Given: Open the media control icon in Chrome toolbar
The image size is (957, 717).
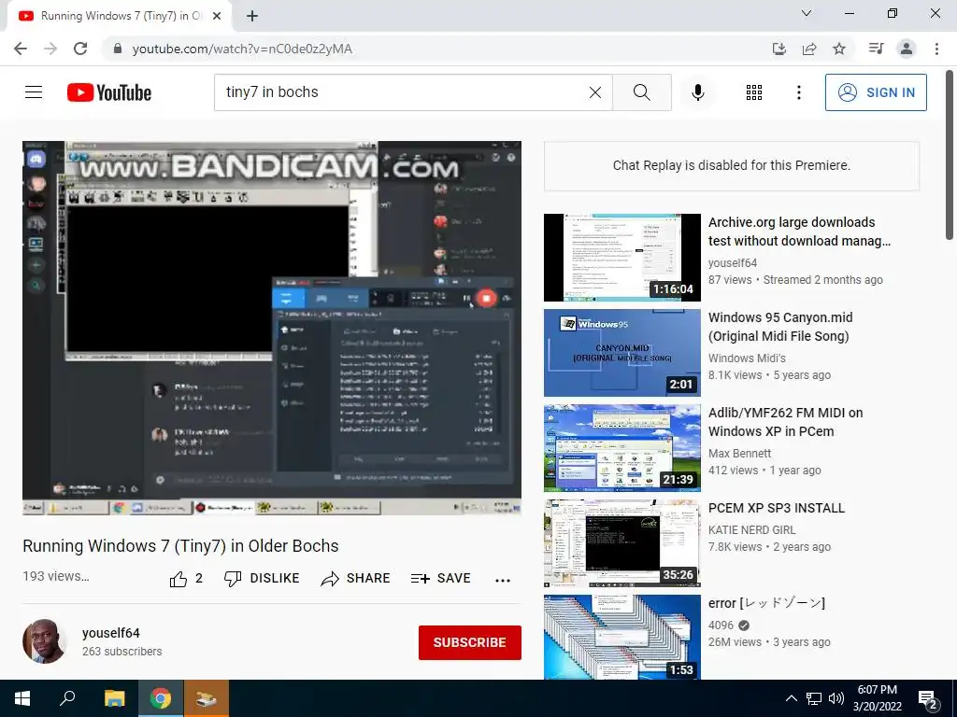Looking at the screenshot, I should 876,49.
